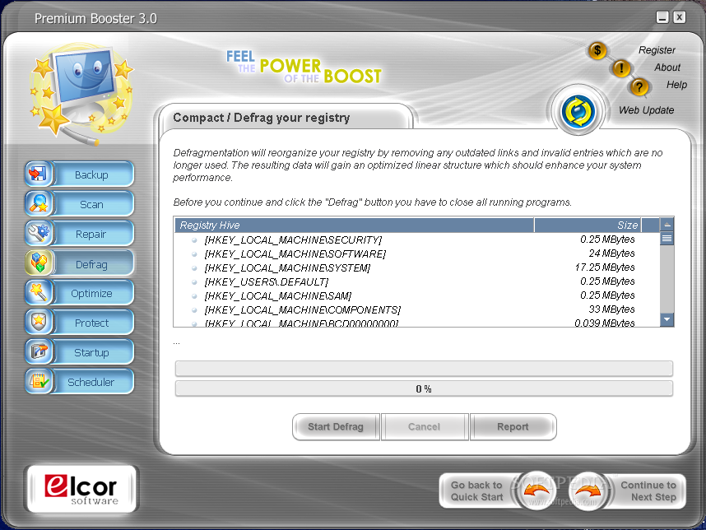Click the Optimize magic wand icon
Image resolution: width=706 pixels, height=530 pixels.
click(39, 293)
